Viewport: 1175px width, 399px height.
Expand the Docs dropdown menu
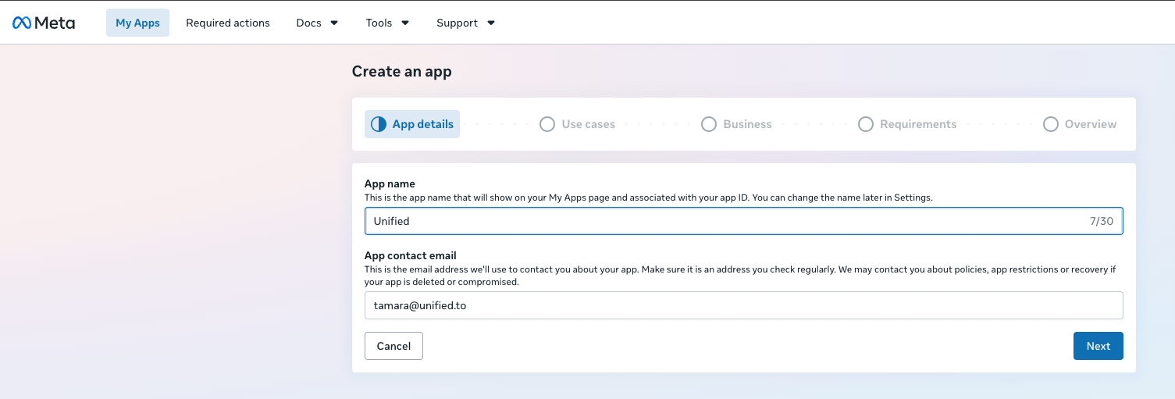[x=317, y=23]
